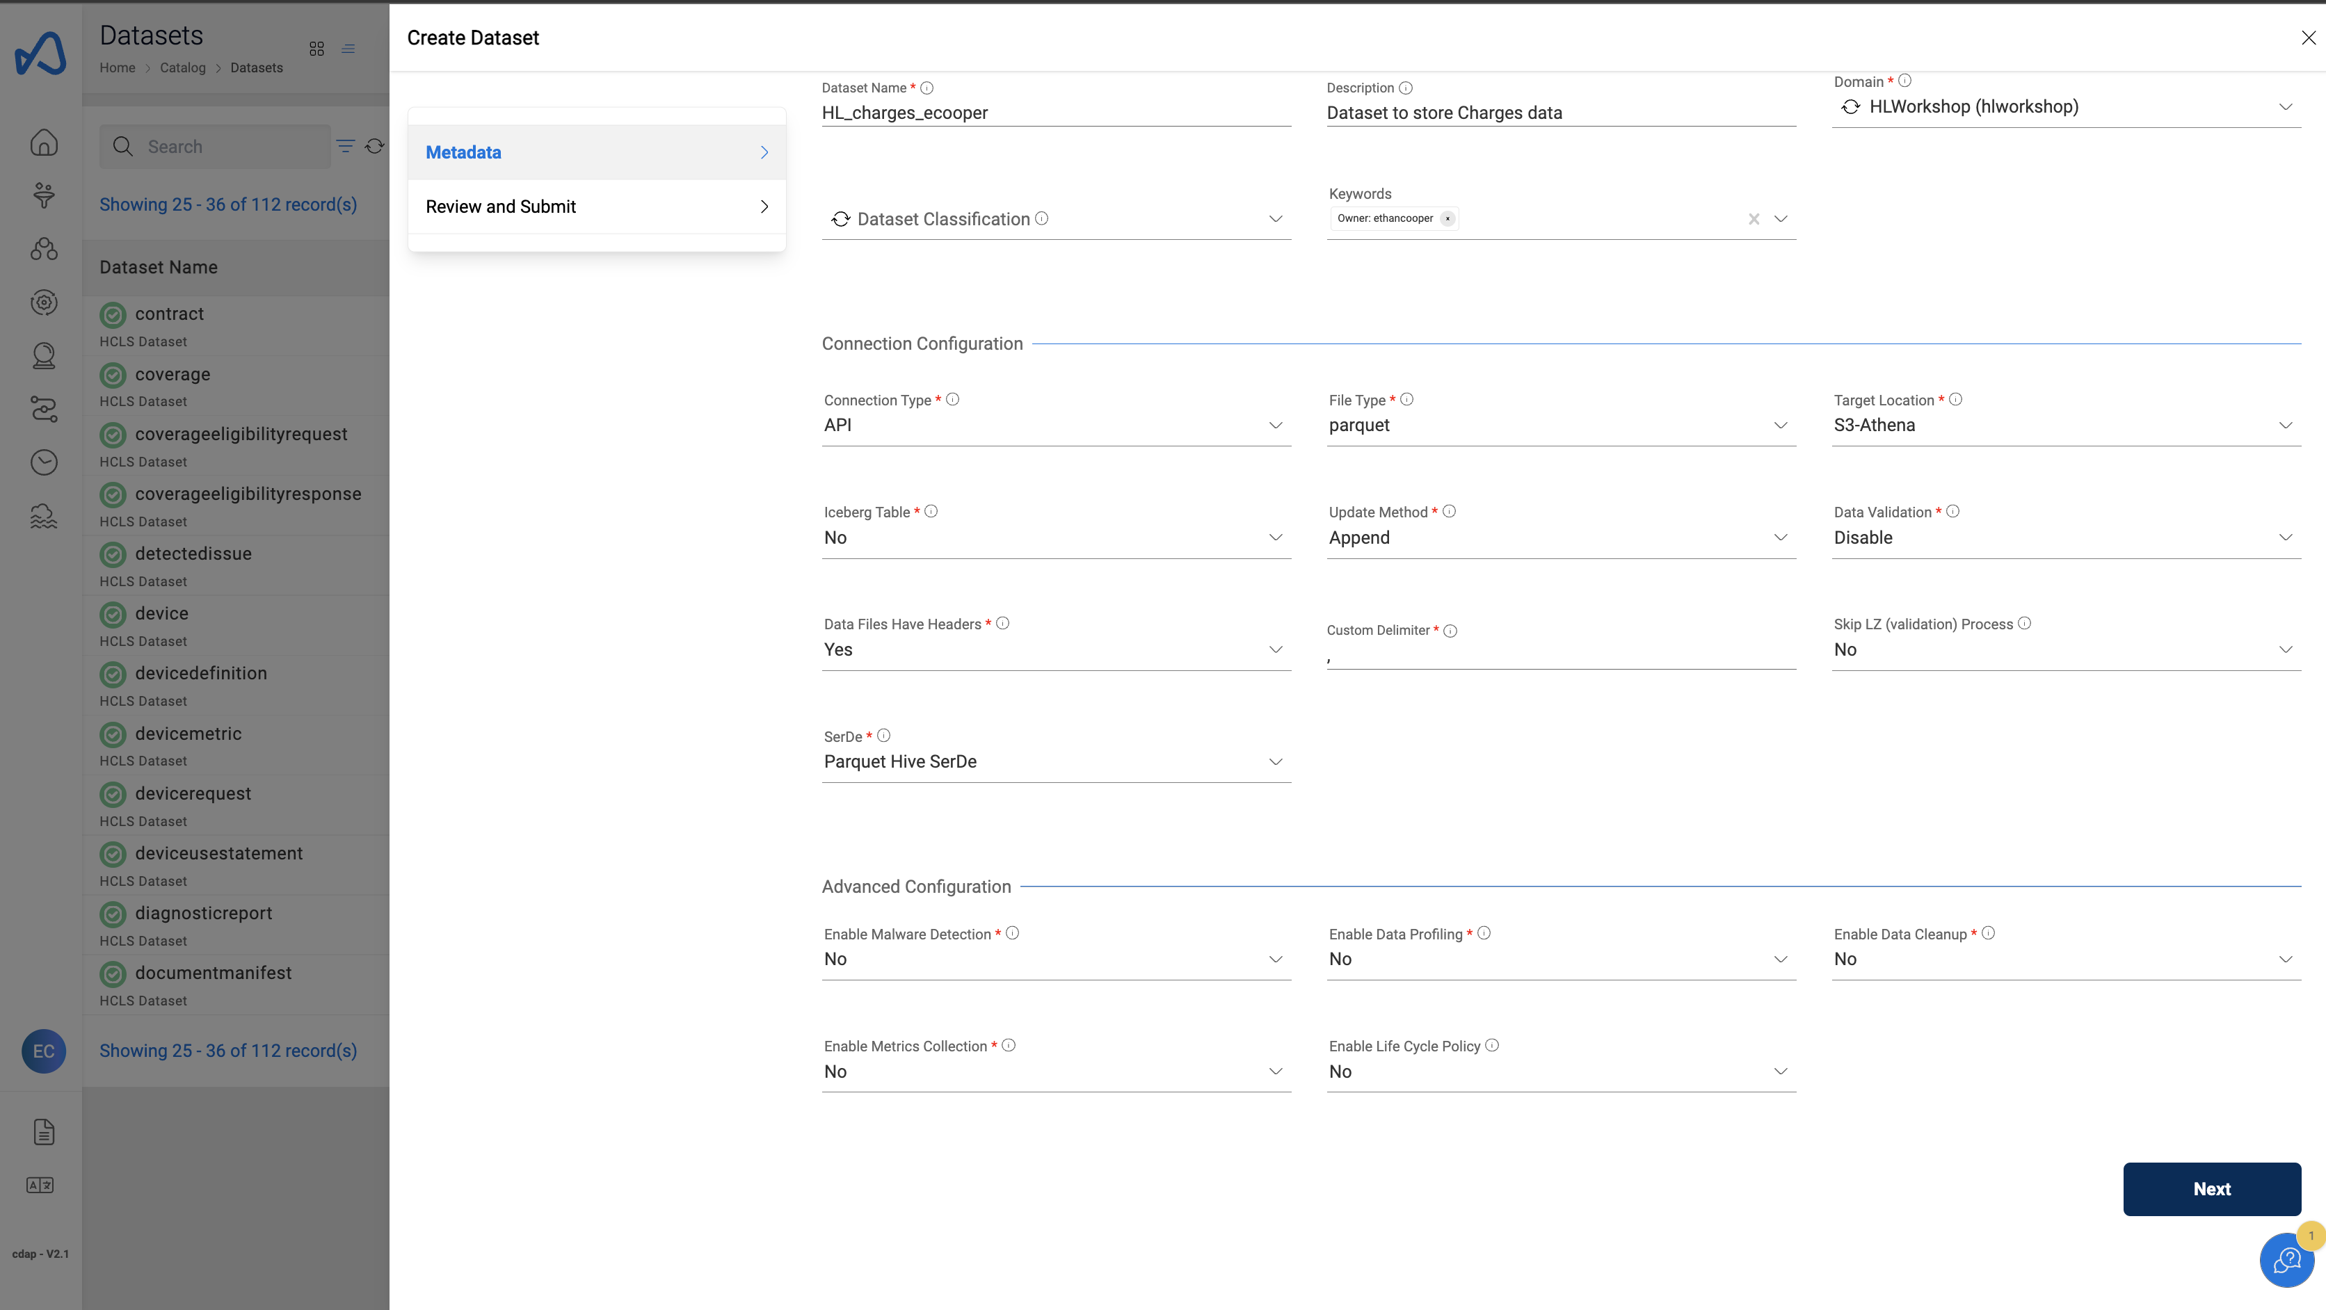Open the target-gear sidebar icon
Screen dimensions: 2326x1310
pyautogui.click(x=43, y=302)
